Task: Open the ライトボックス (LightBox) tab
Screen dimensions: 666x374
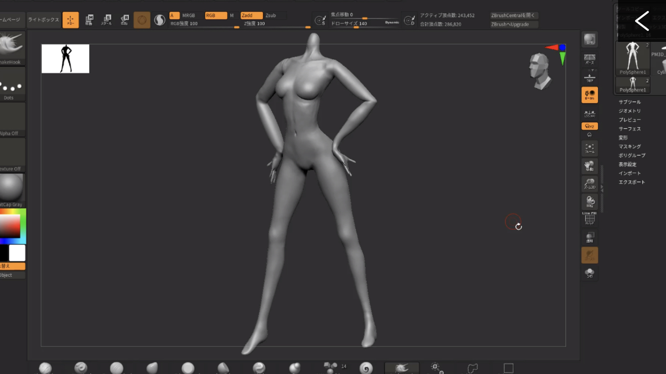Action: [x=43, y=20]
